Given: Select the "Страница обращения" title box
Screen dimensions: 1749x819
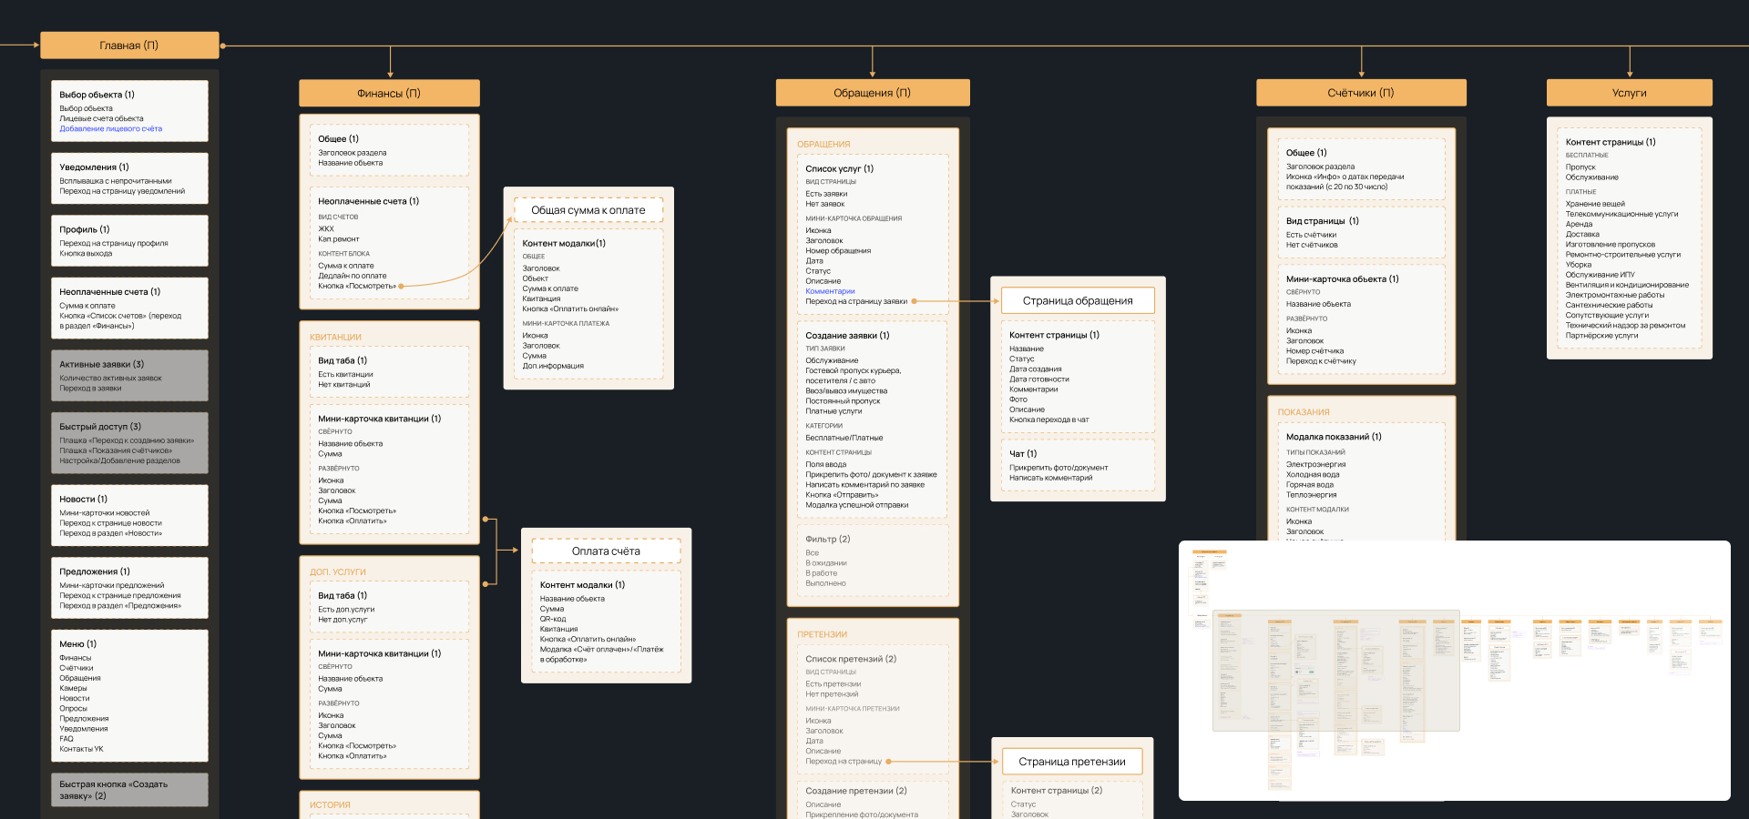Looking at the screenshot, I should [1077, 301].
